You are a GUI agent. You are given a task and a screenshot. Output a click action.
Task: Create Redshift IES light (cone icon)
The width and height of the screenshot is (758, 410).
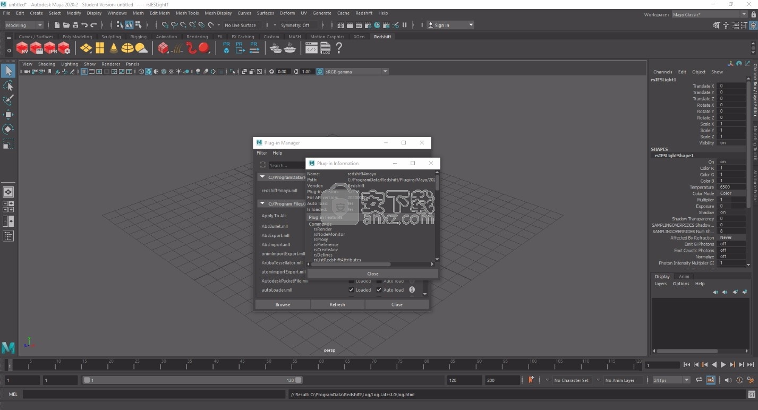(x=114, y=48)
